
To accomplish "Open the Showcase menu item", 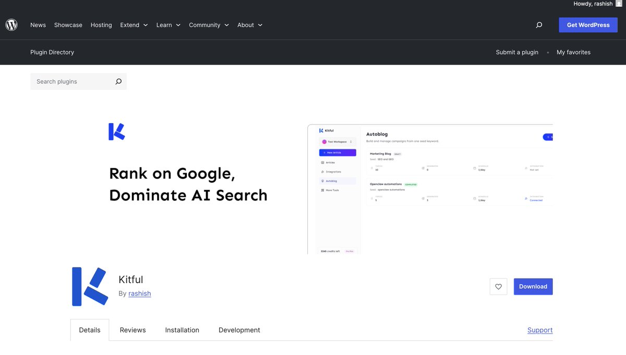I will coord(68,25).
